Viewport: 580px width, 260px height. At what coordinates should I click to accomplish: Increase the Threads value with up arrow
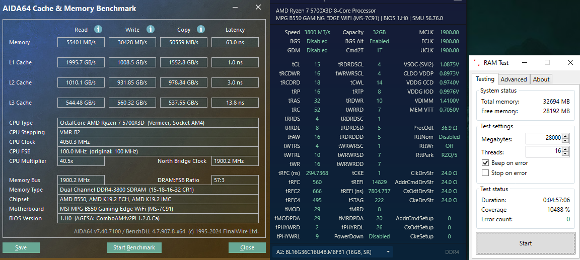point(565,149)
